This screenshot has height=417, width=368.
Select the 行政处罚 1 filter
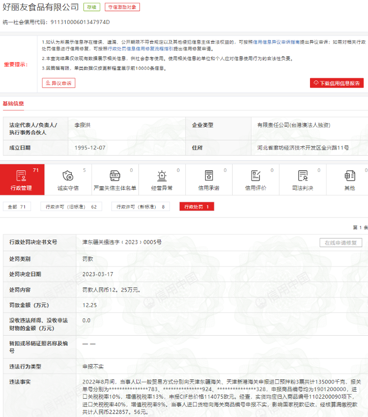(196, 207)
